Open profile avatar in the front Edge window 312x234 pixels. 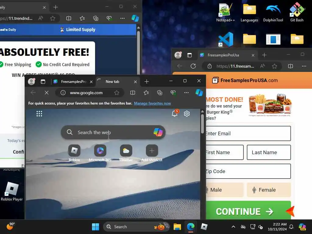click(x=31, y=82)
